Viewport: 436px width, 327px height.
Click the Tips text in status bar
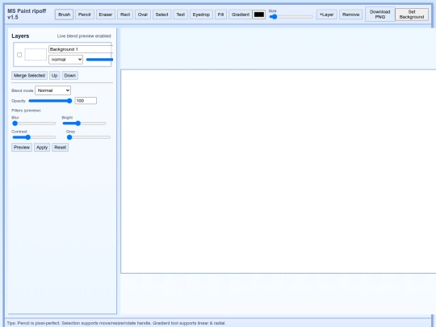[x=116, y=323]
